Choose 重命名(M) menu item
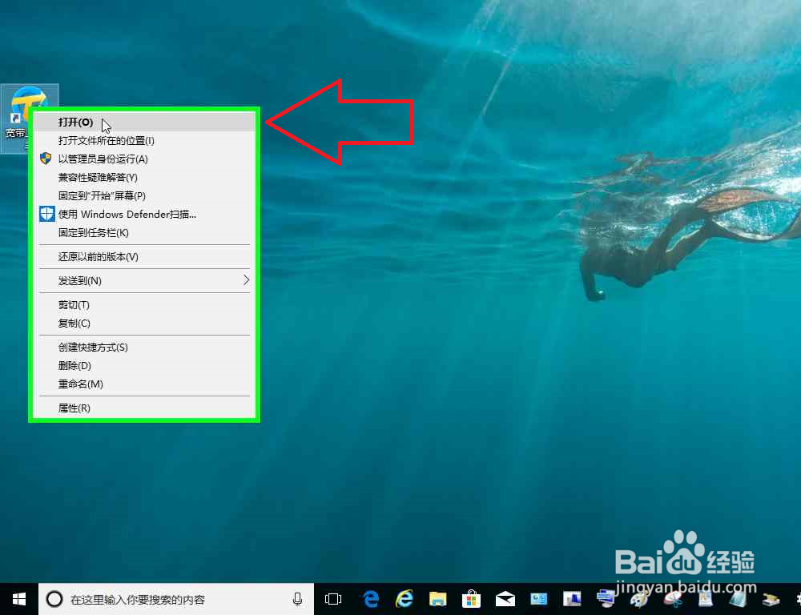The height and width of the screenshot is (615, 801). pyautogui.click(x=144, y=384)
